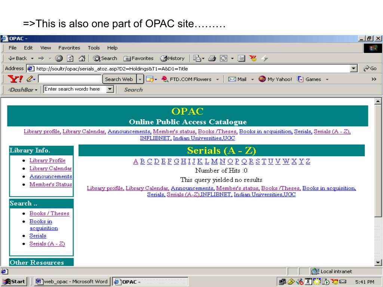Viewport: 383px width, 287px height.
Task: Open Indian Universities,UGC top navigation link
Action: pyautogui.click(x=204, y=138)
